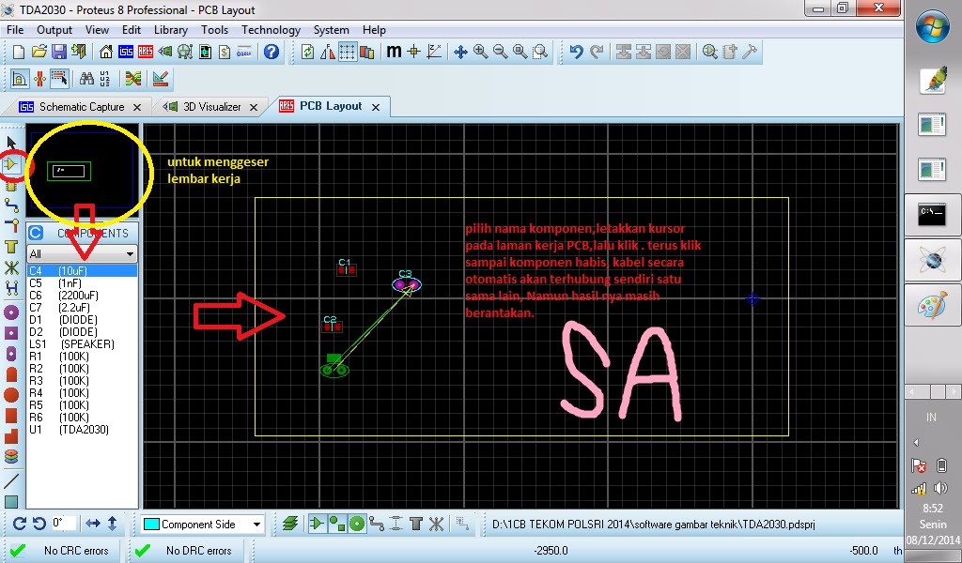Select the Zone Mode tool

coord(11,247)
